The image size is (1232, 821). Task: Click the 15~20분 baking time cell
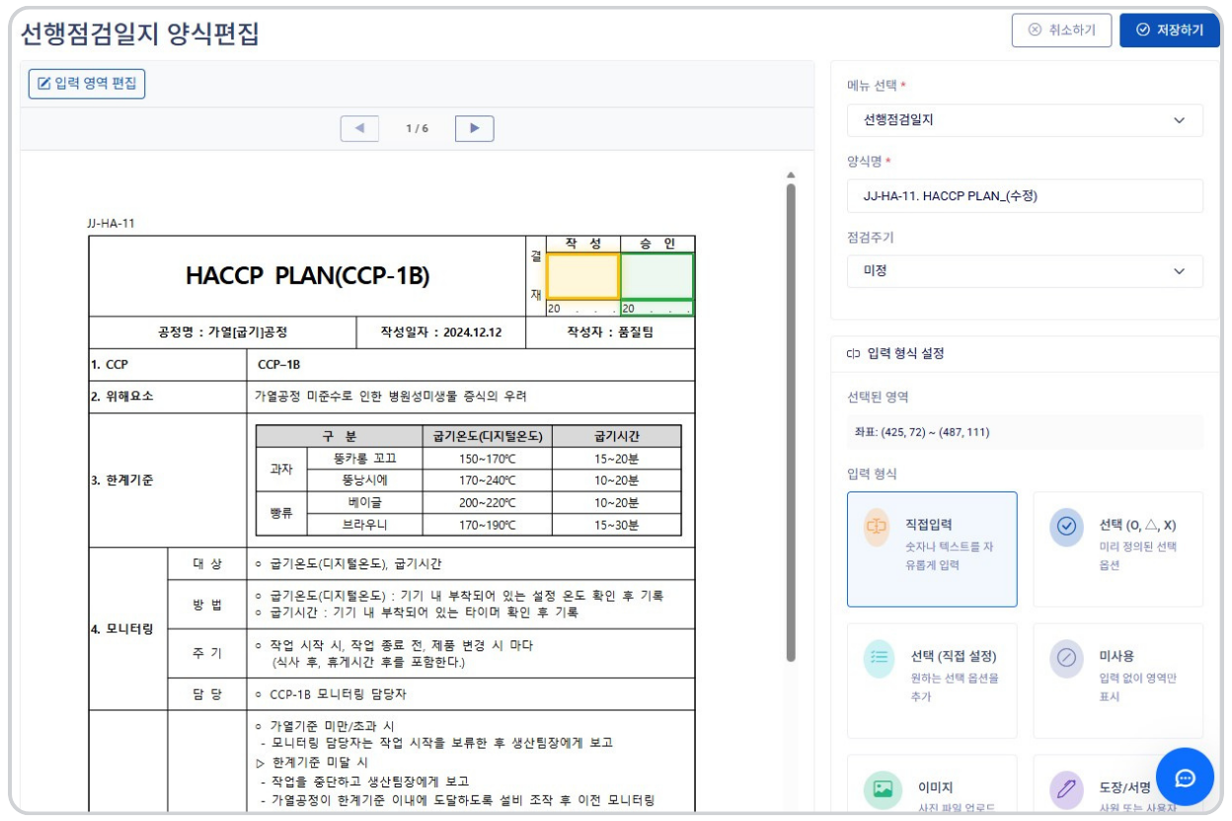click(617, 459)
